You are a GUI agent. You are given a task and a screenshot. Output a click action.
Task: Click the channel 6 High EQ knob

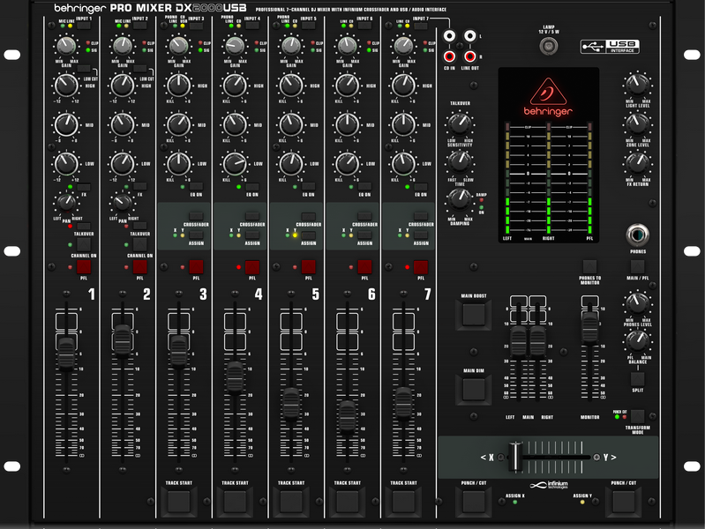[x=347, y=86]
